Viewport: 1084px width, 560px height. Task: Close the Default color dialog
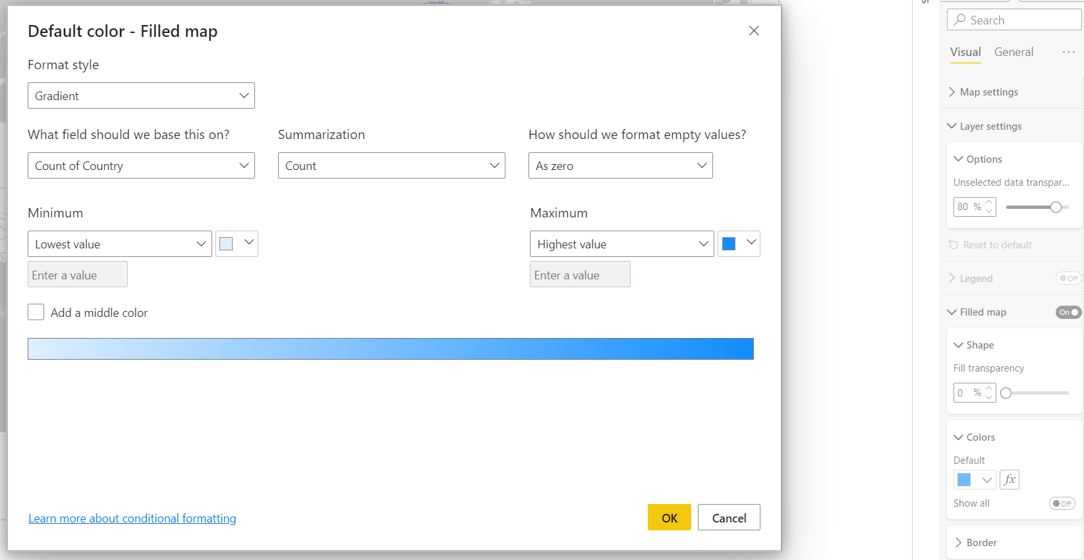(x=754, y=31)
